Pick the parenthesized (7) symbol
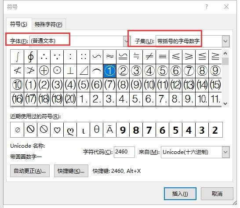 click(110, 85)
